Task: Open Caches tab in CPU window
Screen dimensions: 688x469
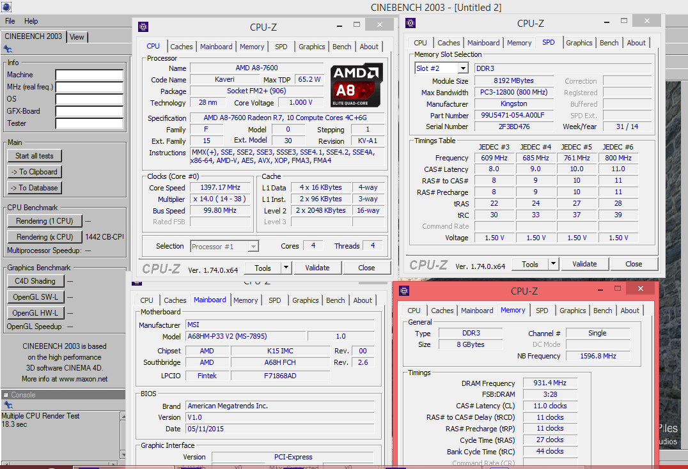Action: coord(181,47)
